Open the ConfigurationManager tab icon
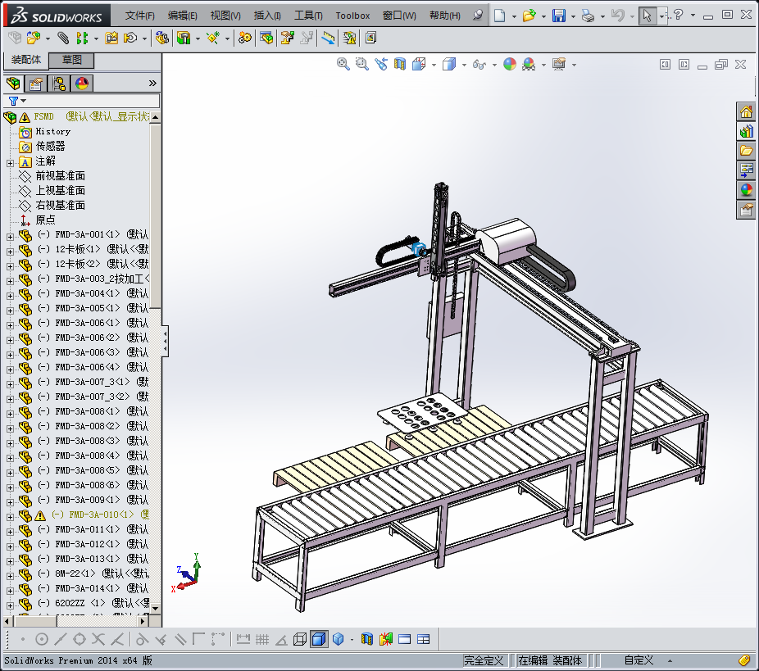Image resolution: width=759 pixels, height=671 pixels. pyautogui.click(x=60, y=84)
